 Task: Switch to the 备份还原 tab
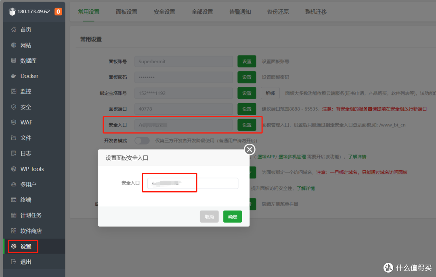[x=278, y=12]
